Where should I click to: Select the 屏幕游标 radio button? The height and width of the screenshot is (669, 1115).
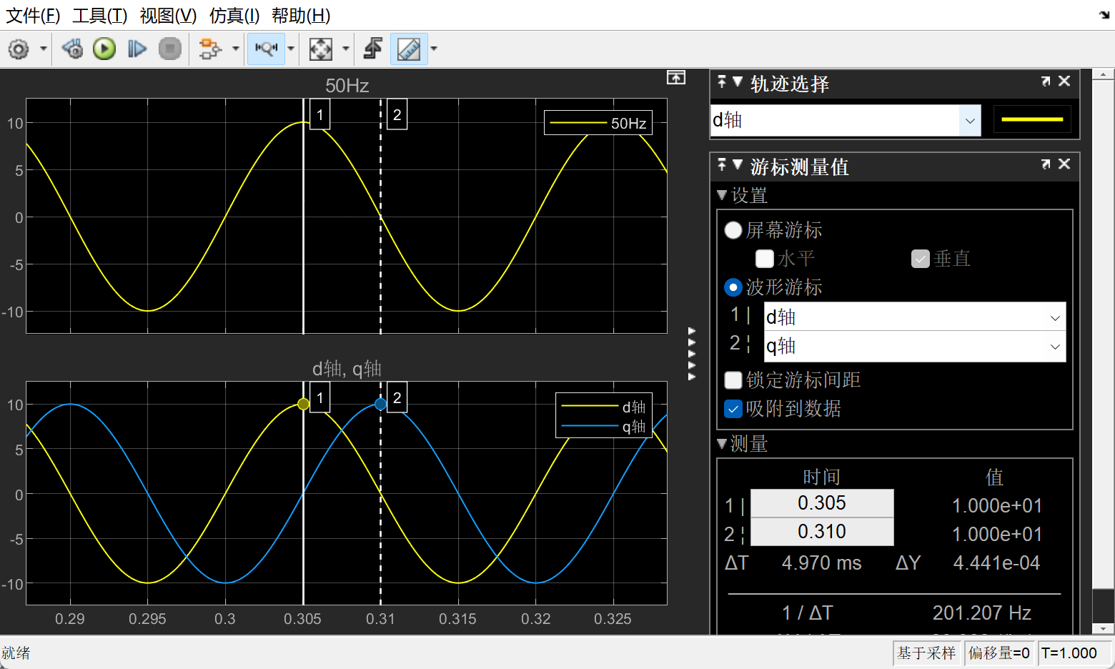click(733, 230)
